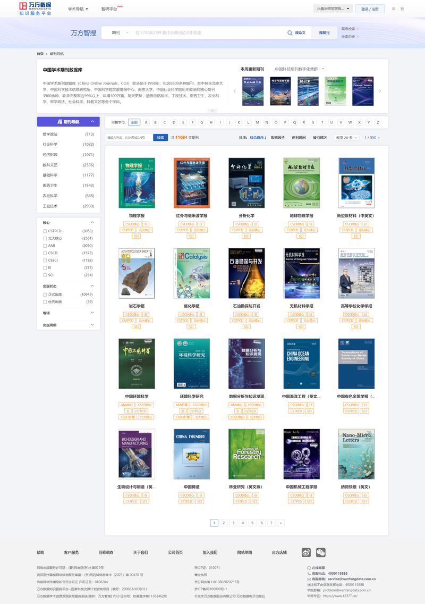The width and height of the screenshot is (425, 604).
Task: Open 岩石学报 journal cover
Action: (x=137, y=273)
